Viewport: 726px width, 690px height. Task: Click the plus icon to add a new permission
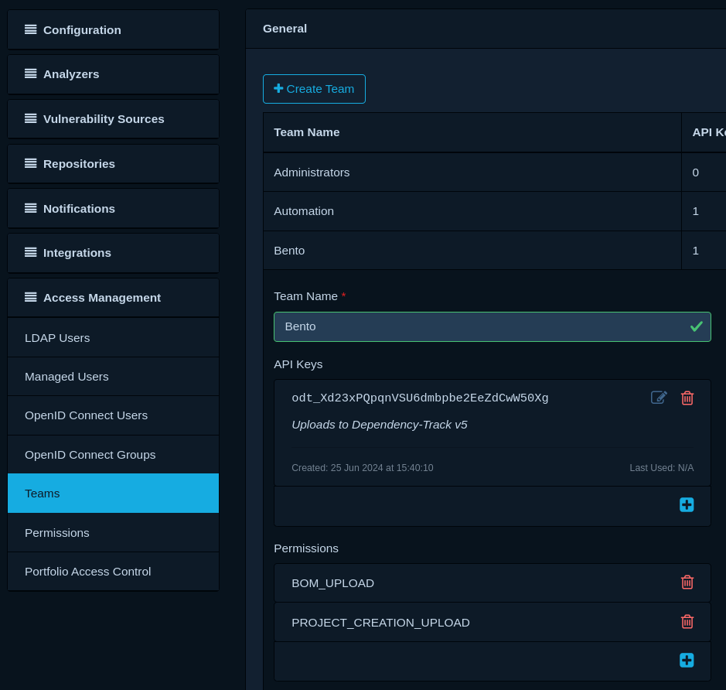pos(687,660)
